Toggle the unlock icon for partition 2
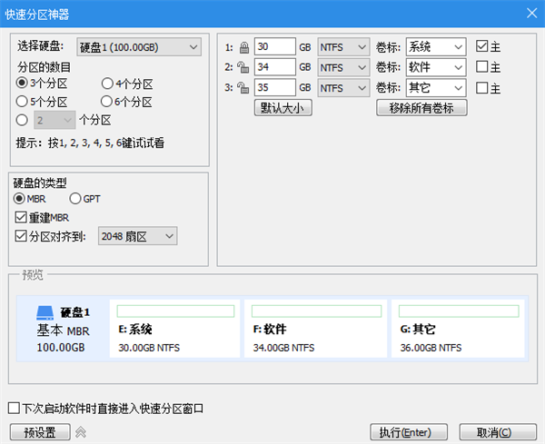The height and width of the screenshot is (444, 545). point(243,67)
